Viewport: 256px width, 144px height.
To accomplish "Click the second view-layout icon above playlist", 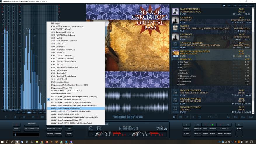I will click(229, 6).
